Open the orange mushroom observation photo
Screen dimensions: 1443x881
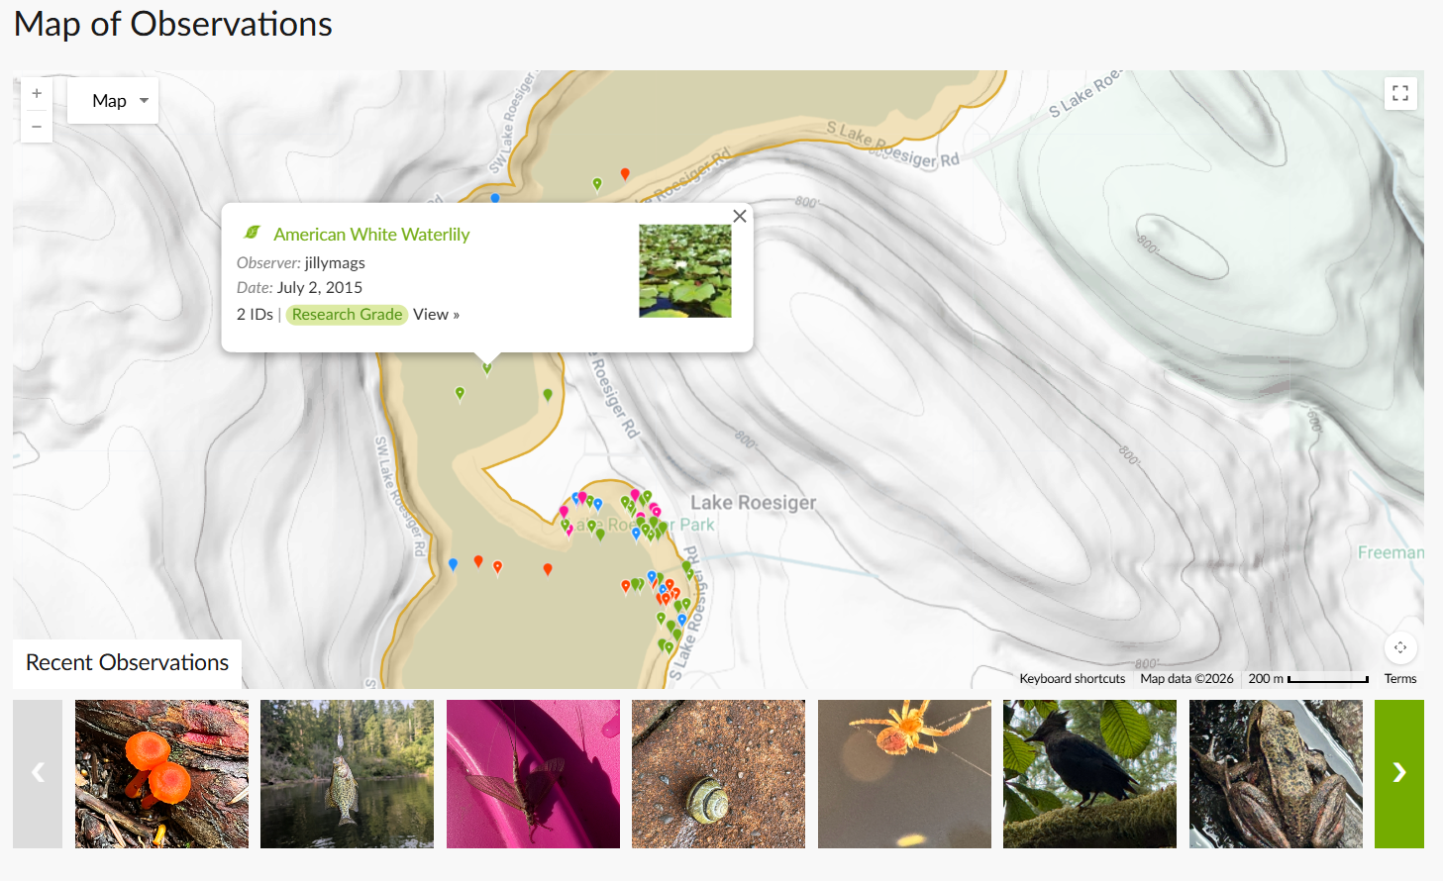pos(161,773)
